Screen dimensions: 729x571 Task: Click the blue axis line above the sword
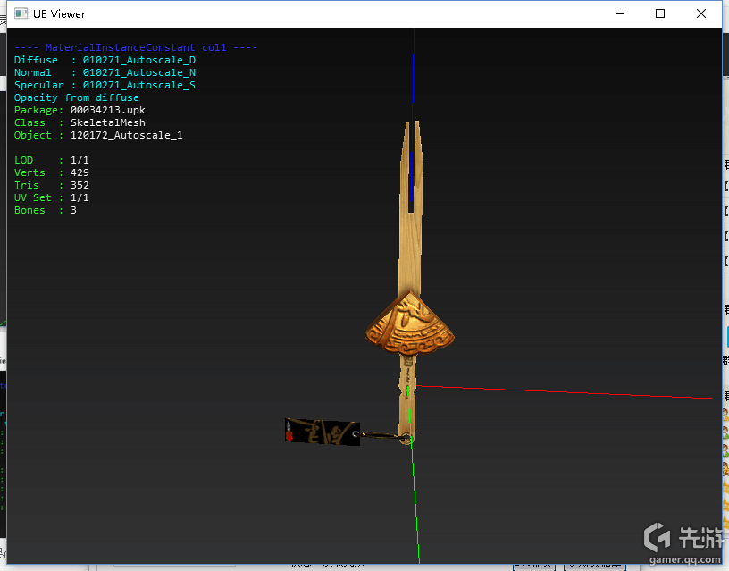coord(413,80)
